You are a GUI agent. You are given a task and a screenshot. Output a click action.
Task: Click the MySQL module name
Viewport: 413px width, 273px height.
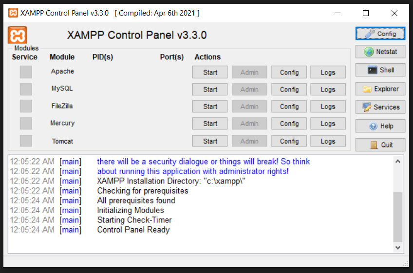tap(62, 89)
